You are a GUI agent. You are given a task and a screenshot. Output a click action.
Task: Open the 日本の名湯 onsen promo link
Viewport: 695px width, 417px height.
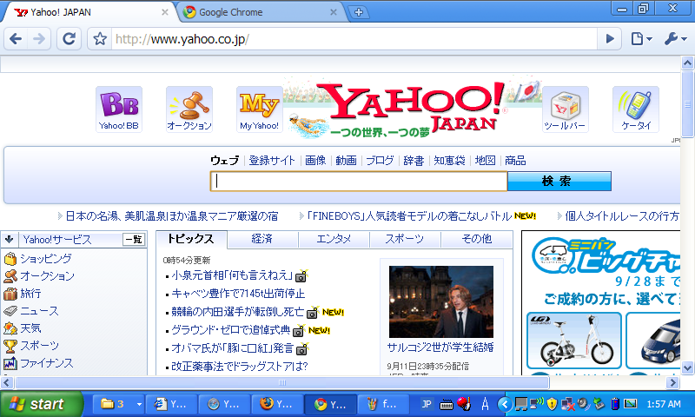(x=172, y=216)
